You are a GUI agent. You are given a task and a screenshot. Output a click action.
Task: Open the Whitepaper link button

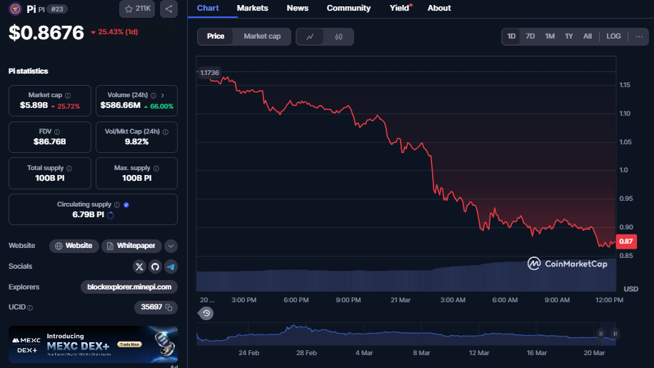pyautogui.click(x=131, y=247)
